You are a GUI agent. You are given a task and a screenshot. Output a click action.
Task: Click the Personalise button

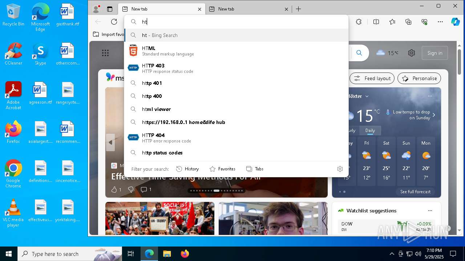pos(419,78)
